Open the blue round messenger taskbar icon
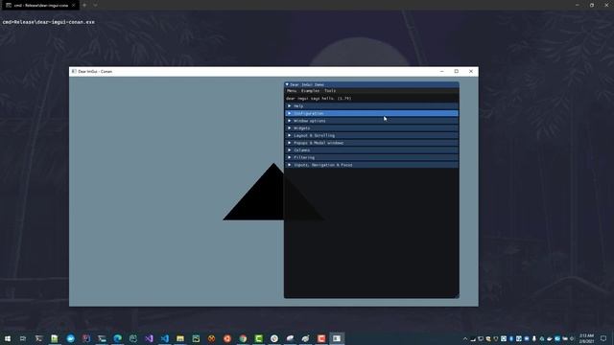The height and width of the screenshot is (345, 614). pos(70,338)
